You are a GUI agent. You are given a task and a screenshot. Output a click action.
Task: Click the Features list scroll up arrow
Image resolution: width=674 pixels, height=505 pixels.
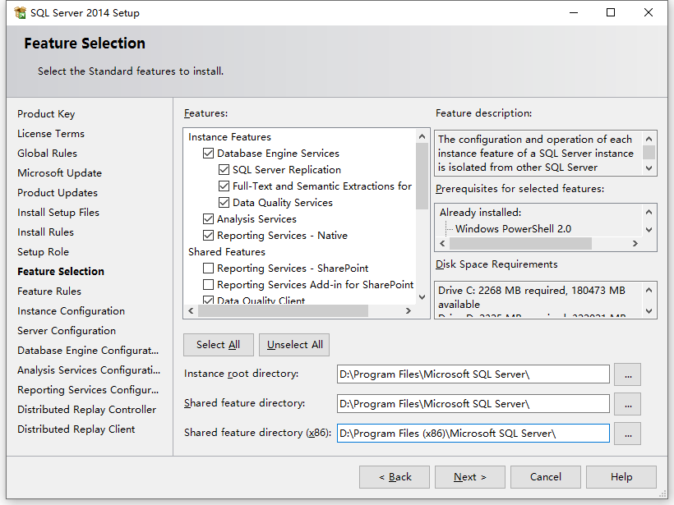422,136
